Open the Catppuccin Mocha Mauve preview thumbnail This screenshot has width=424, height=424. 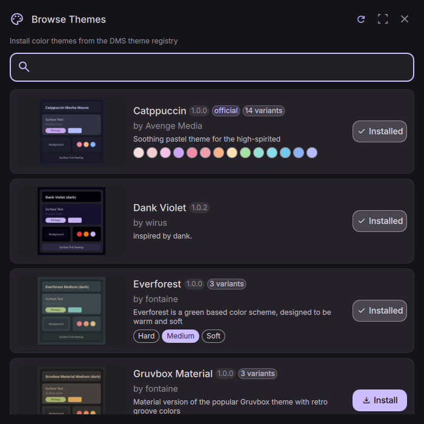71,131
